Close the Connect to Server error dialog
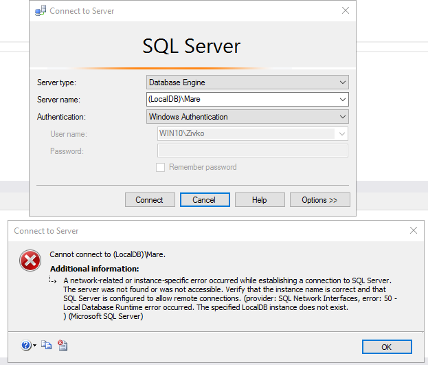Image resolution: width=428 pixels, height=365 pixels. [x=413, y=231]
